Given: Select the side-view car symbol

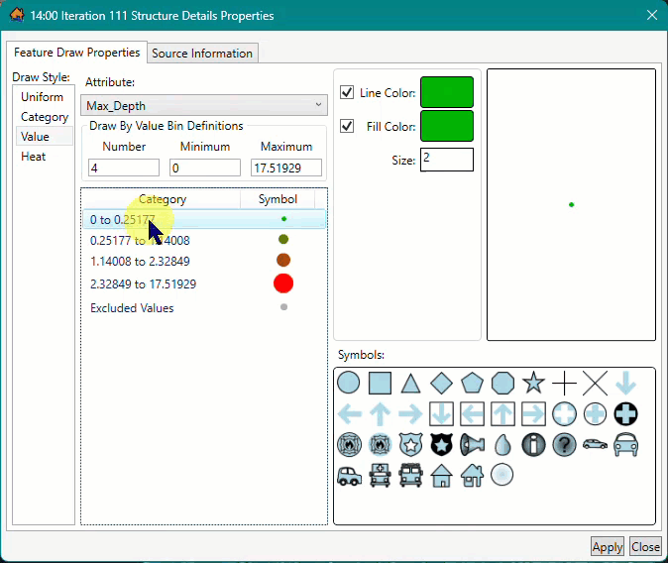Looking at the screenshot, I should pyautogui.click(x=595, y=444).
